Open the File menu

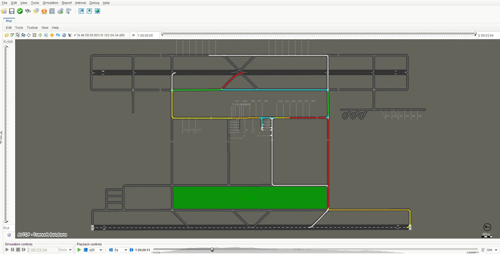pos(5,3)
